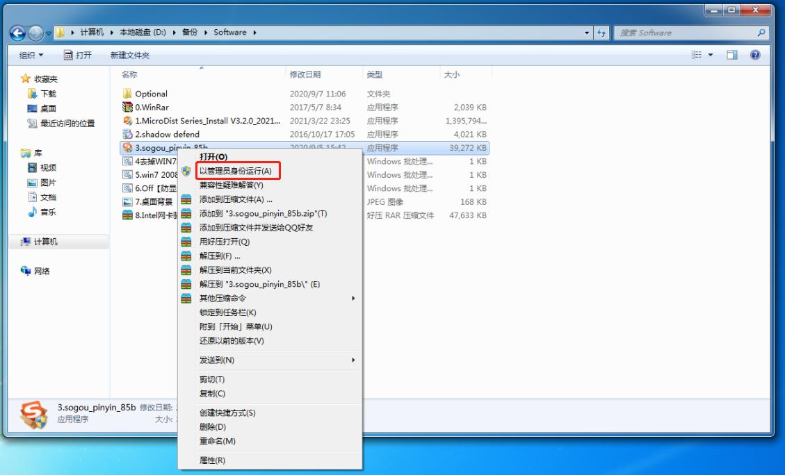Sort files by 修改日期 column header

[305, 74]
